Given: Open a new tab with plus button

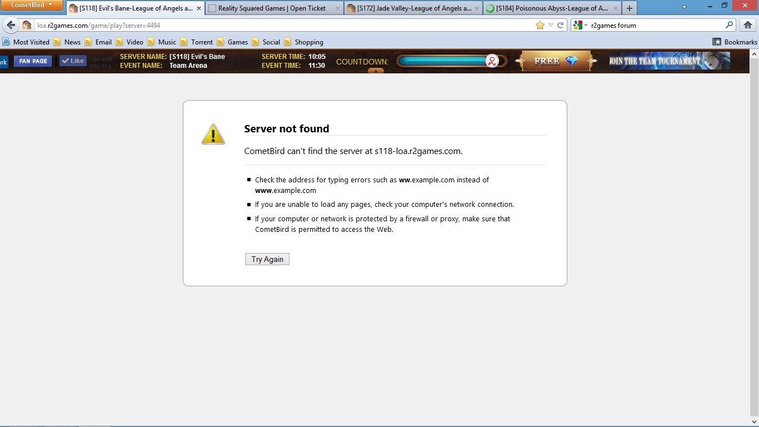Looking at the screenshot, I should (x=629, y=8).
